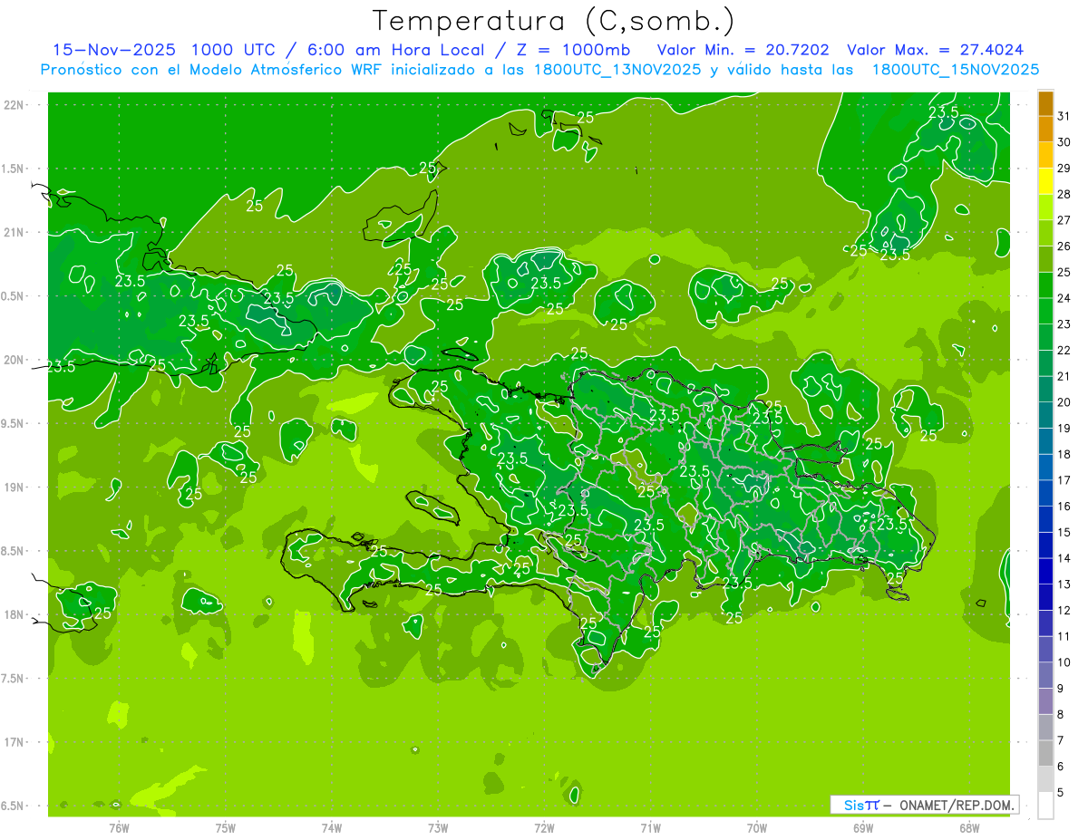
Task: Click the '68W' longitude label
Action: pyautogui.click(x=969, y=828)
